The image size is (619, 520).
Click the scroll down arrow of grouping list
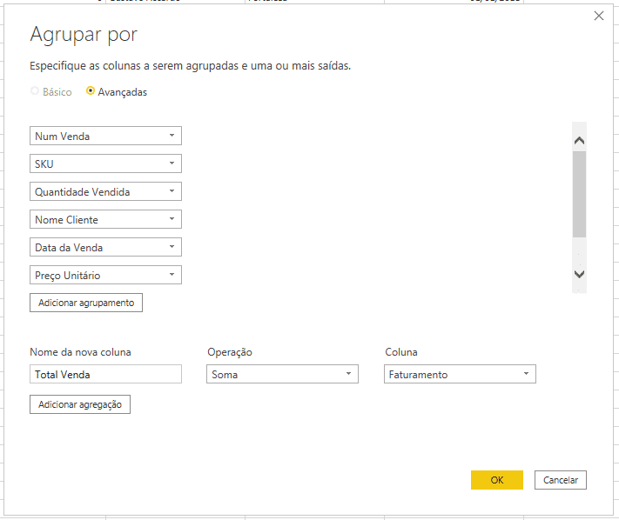pos(579,274)
